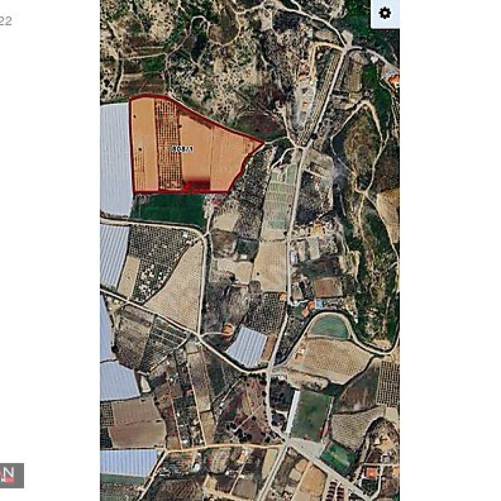Click the dark green rectangular field lower right
The height and width of the screenshot is (501, 501).
pos(310,415)
